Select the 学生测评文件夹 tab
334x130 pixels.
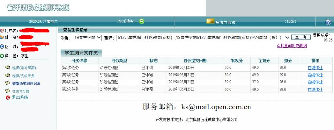coord(81,53)
